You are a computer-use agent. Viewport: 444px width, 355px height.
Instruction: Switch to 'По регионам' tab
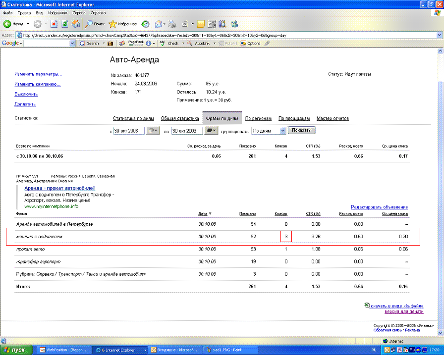[x=258, y=118]
